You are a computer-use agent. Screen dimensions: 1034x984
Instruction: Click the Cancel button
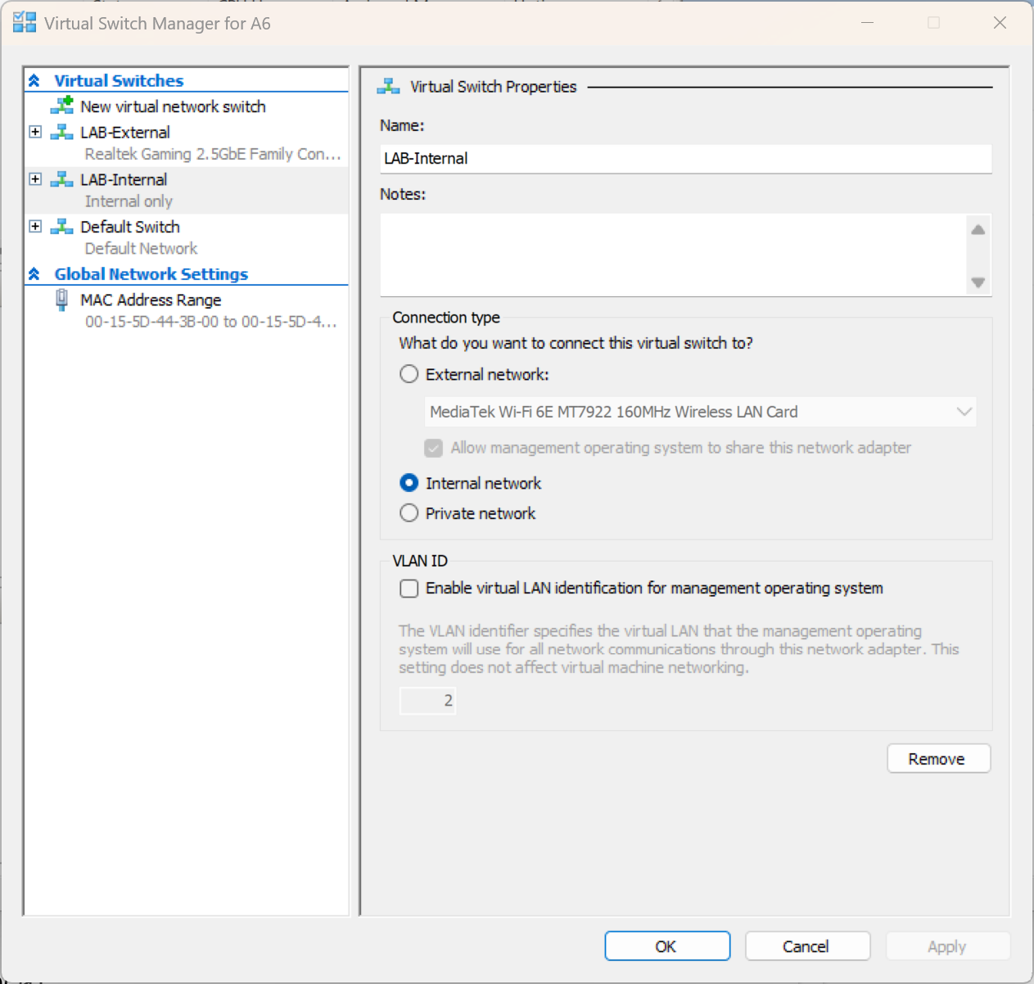(x=807, y=946)
